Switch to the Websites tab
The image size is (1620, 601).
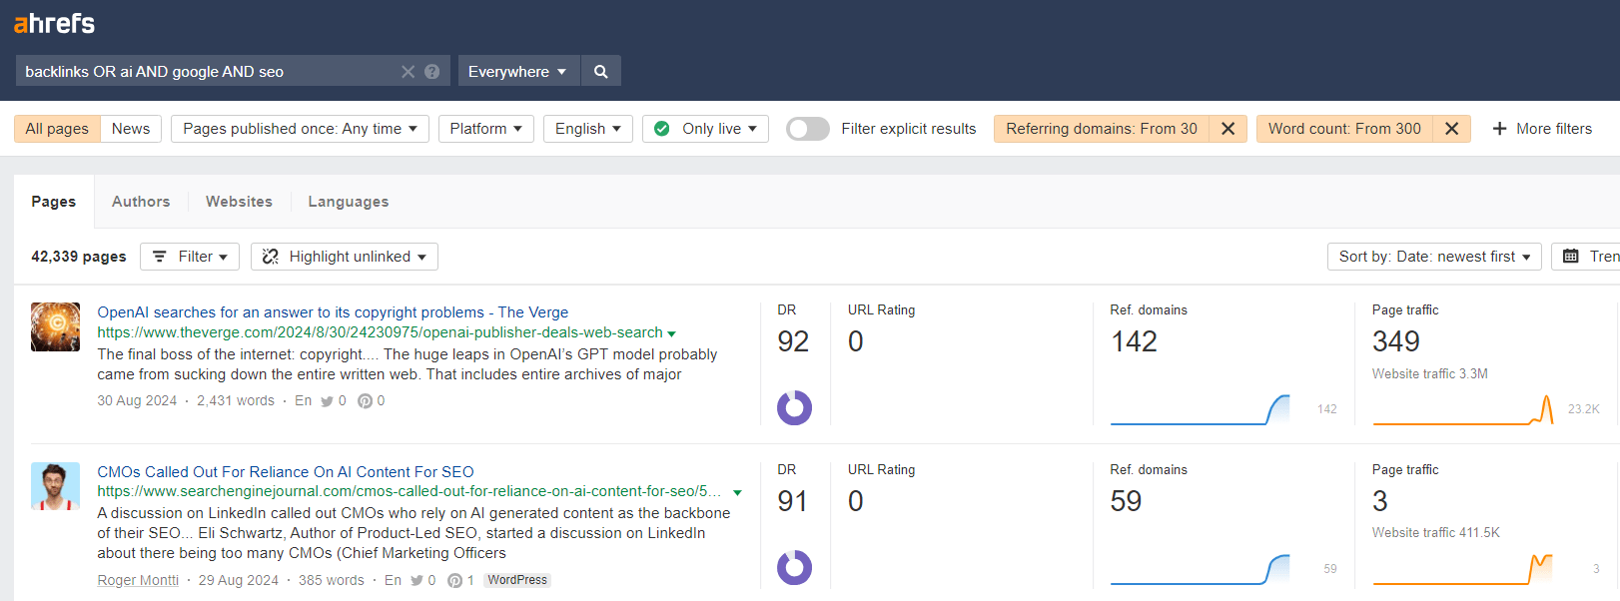tap(239, 202)
